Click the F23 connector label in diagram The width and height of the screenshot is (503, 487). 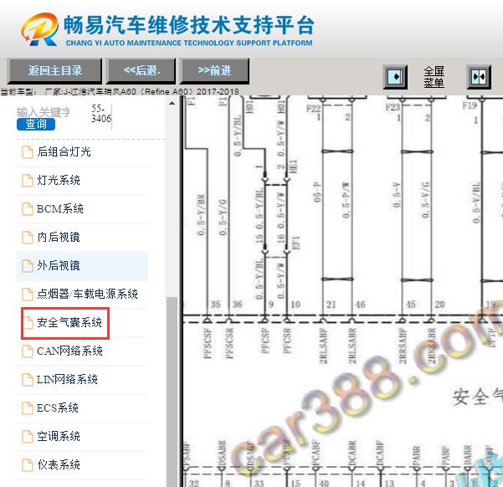click(393, 107)
